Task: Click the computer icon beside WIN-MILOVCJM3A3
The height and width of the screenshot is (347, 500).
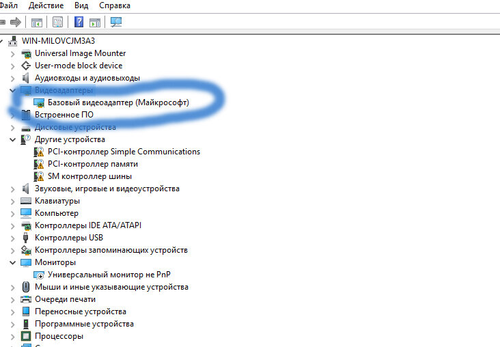Action: point(13,41)
